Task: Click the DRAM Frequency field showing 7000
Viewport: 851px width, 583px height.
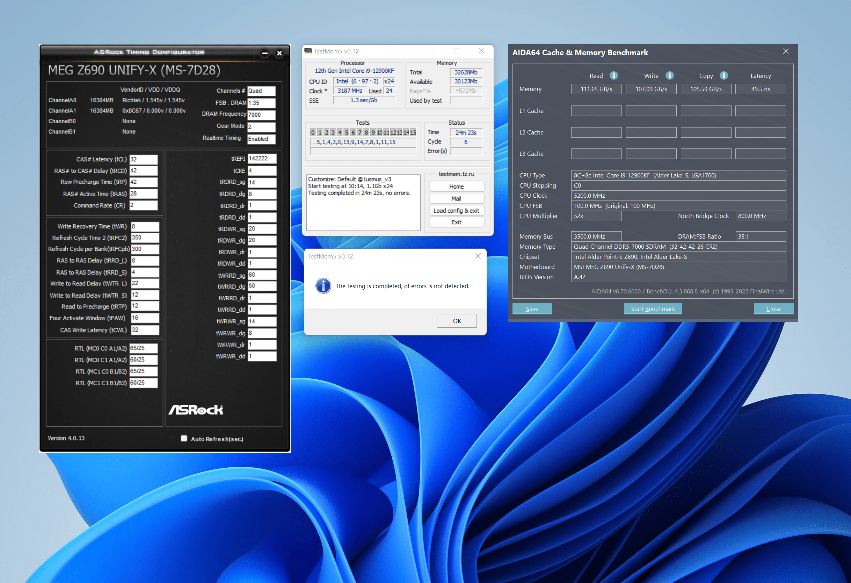Action: 261,115
